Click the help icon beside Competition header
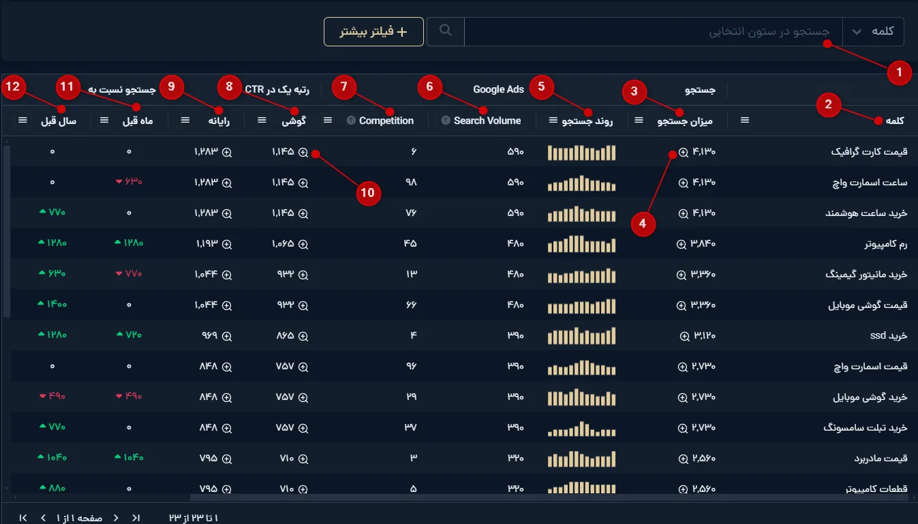Image resolution: width=918 pixels, height=524 pixels. pyautogui.click(x=351, y=121)
